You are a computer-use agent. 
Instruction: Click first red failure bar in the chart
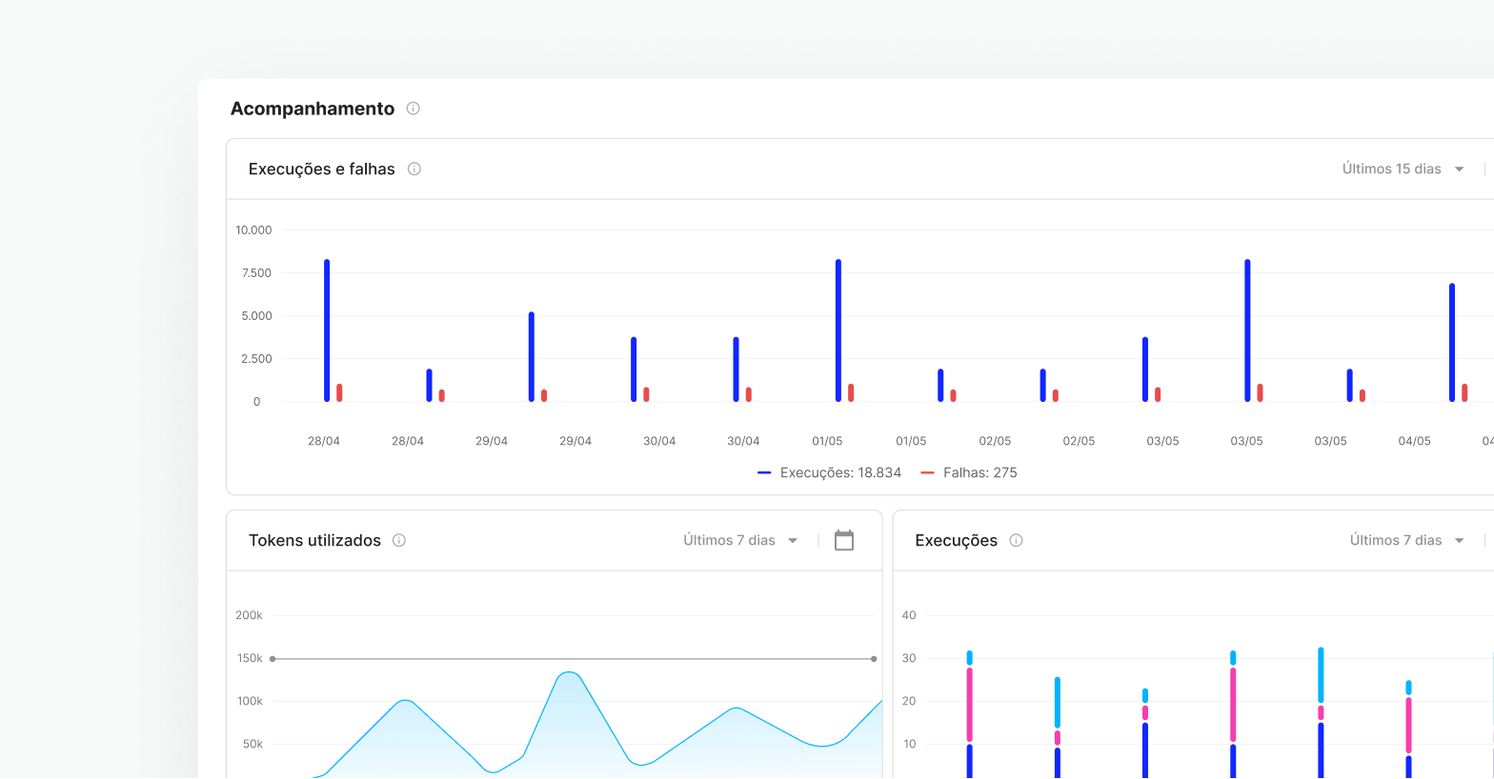[339, 392]
